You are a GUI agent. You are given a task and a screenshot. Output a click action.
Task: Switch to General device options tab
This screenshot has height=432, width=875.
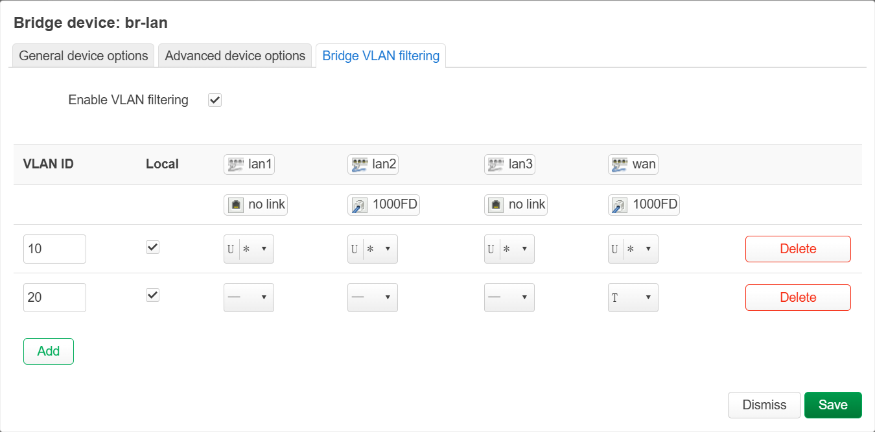click(x=84, y=56)
